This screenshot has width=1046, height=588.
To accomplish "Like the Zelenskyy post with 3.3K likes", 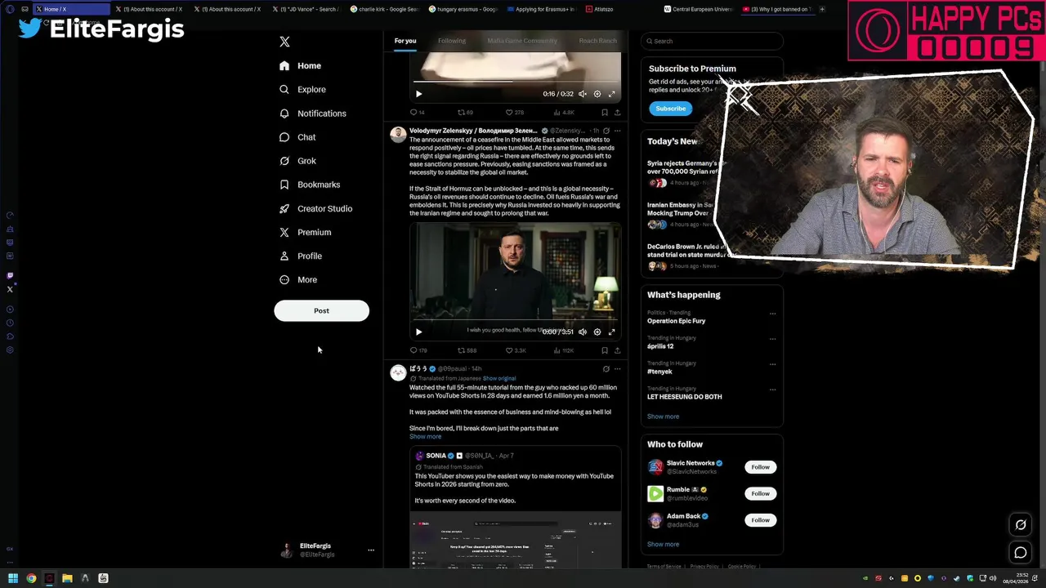I will [515, 350].
